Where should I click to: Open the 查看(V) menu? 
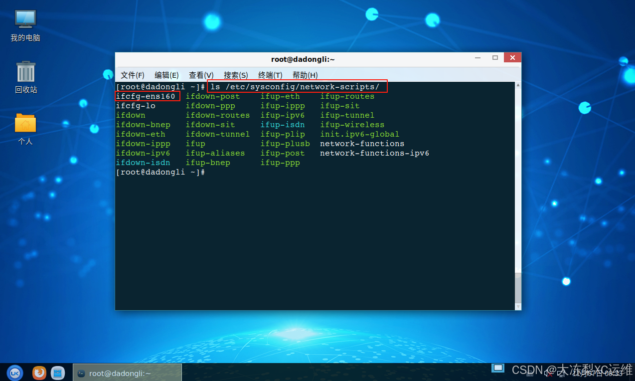(x=201, y=75)
